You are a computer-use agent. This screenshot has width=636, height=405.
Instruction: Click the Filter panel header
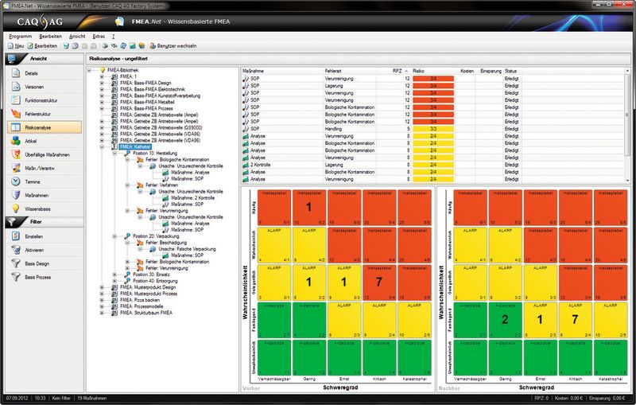pos(45,222)
